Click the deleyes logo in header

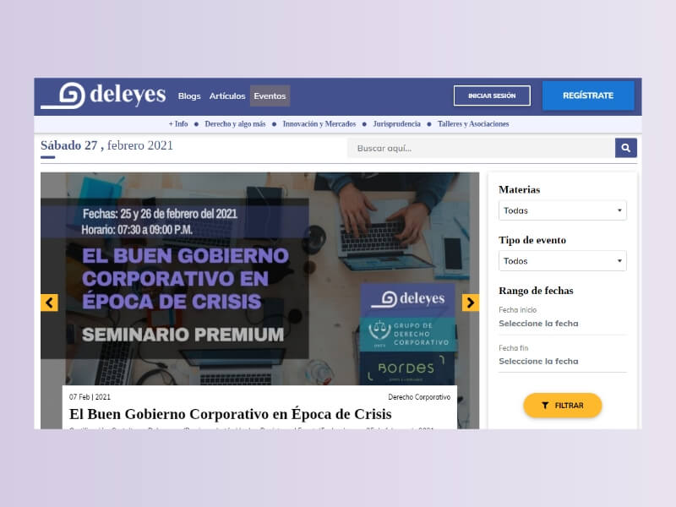point(103,95)
